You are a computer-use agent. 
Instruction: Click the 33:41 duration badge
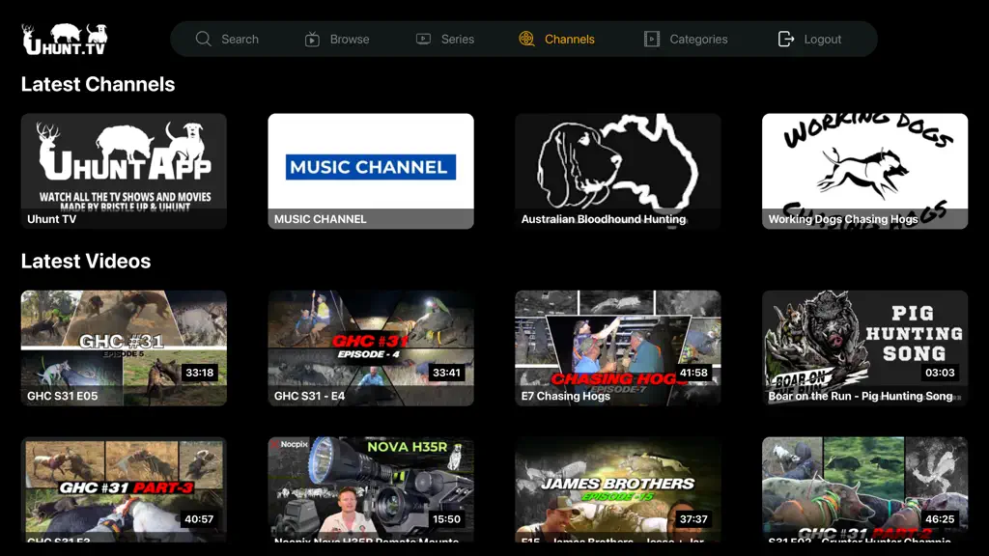point(446,373)
